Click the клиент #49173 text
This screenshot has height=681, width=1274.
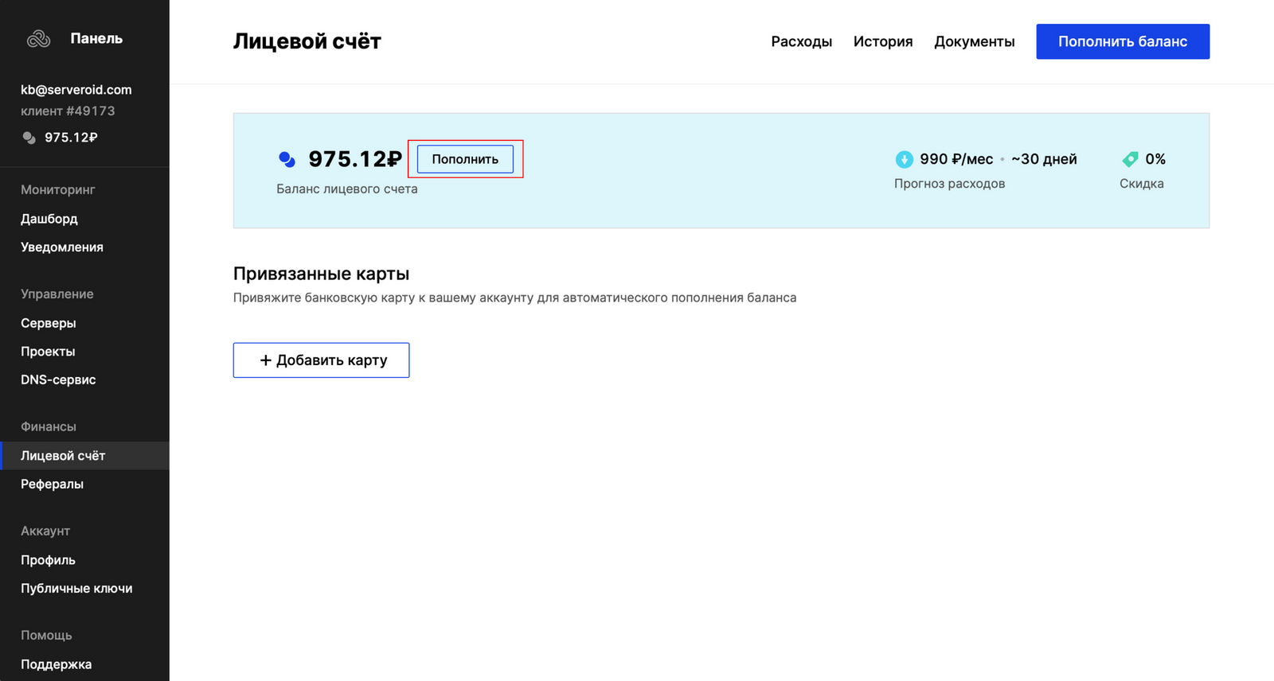[68, 111]
